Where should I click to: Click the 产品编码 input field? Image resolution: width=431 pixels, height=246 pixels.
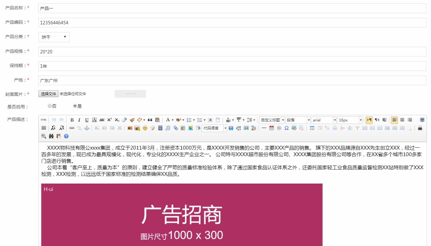tap(232, 23)
